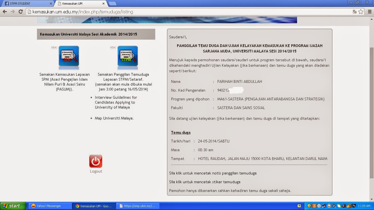
Task: Click the network computers tray icon
Action: [x=324, y=206]
